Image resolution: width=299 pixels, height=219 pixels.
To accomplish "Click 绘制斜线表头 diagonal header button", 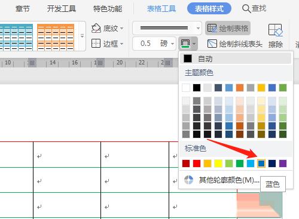I will pos(235,44).
